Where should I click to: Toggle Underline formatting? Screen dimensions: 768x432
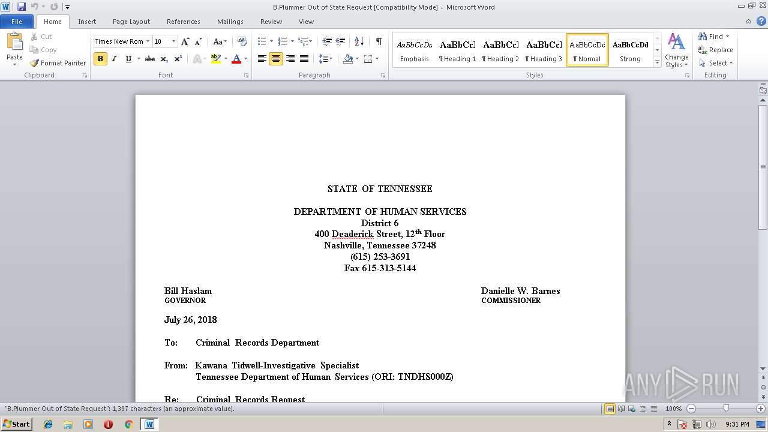128,59
